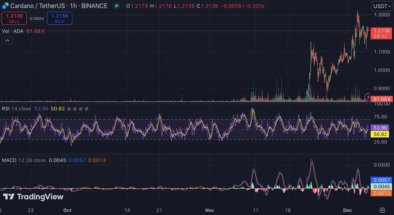
Task: Click the red 61.68 K volume tag
Action: pos(382,99)
